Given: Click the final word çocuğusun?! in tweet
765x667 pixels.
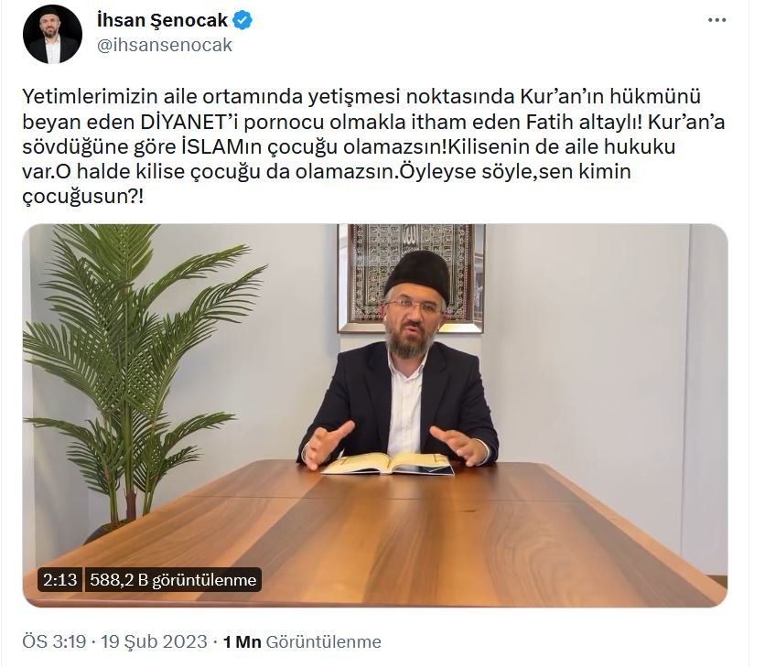Looking at the screenshot, I should point(83,197).
